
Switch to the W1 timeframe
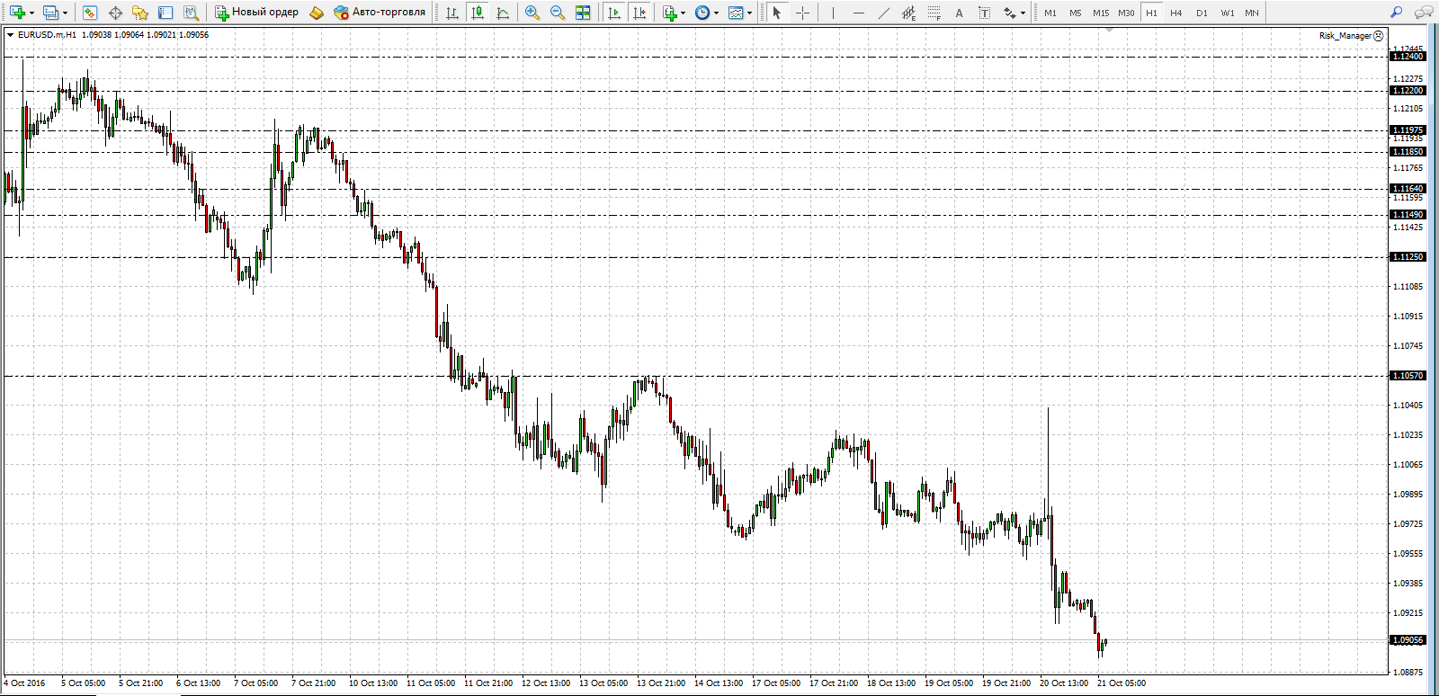(x=1228, y=13)
